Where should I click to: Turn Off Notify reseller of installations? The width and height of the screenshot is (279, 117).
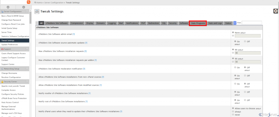point(245,92)
